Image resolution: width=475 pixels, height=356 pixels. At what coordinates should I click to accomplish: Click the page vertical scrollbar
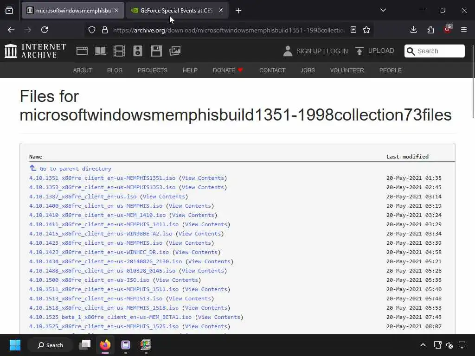(473, 82)
